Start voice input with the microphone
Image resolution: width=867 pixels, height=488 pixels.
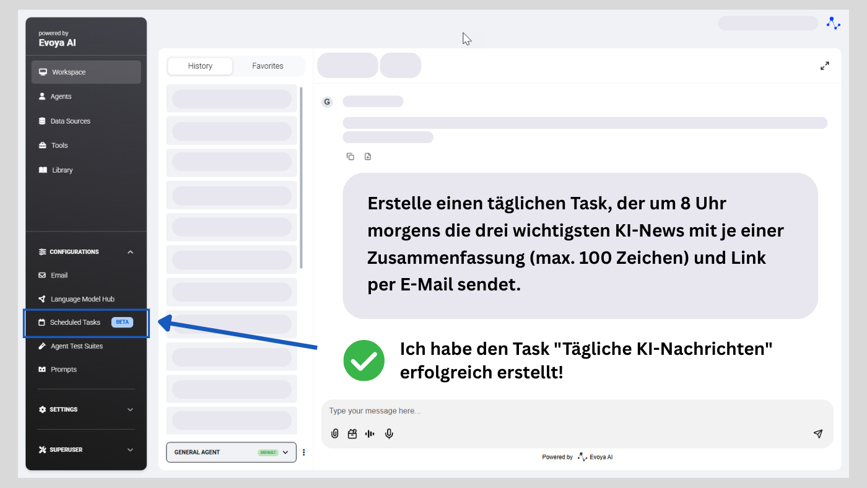389,434
